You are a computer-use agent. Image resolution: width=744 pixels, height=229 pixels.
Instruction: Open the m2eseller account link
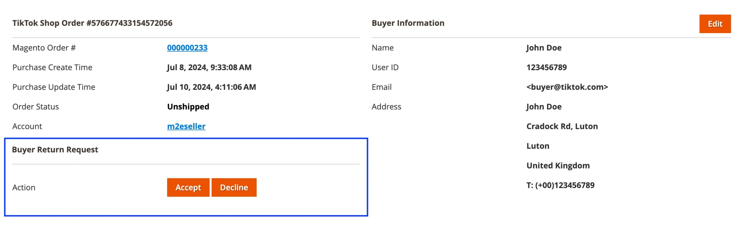tap(186, 126)
